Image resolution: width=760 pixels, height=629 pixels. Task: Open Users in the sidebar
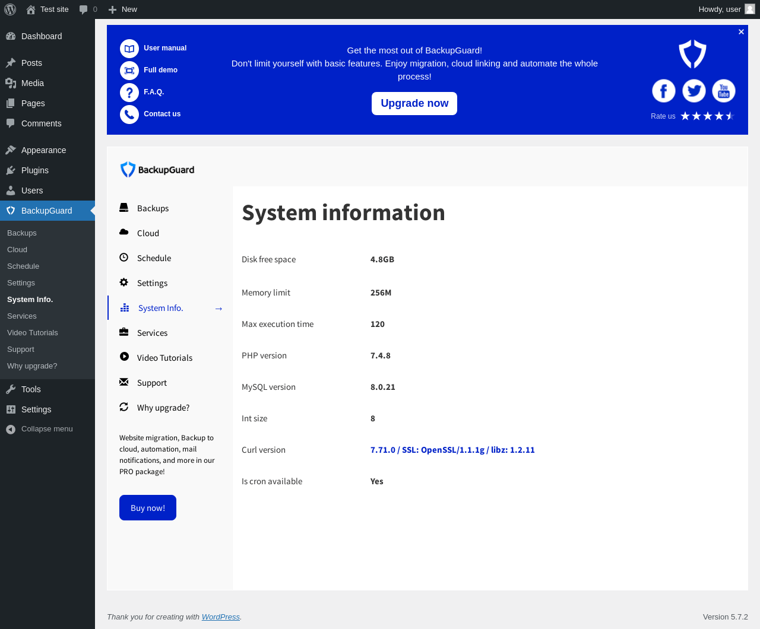pyautogui.click(x=47, y=190)
